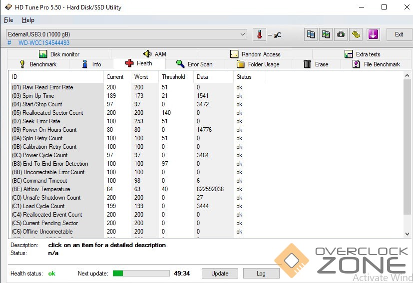Image resolution: width=413 pixels, height=283 pixels.
Task: Save screenshot with camera icon
Action: pyautogui.click(x=341, y=34)
